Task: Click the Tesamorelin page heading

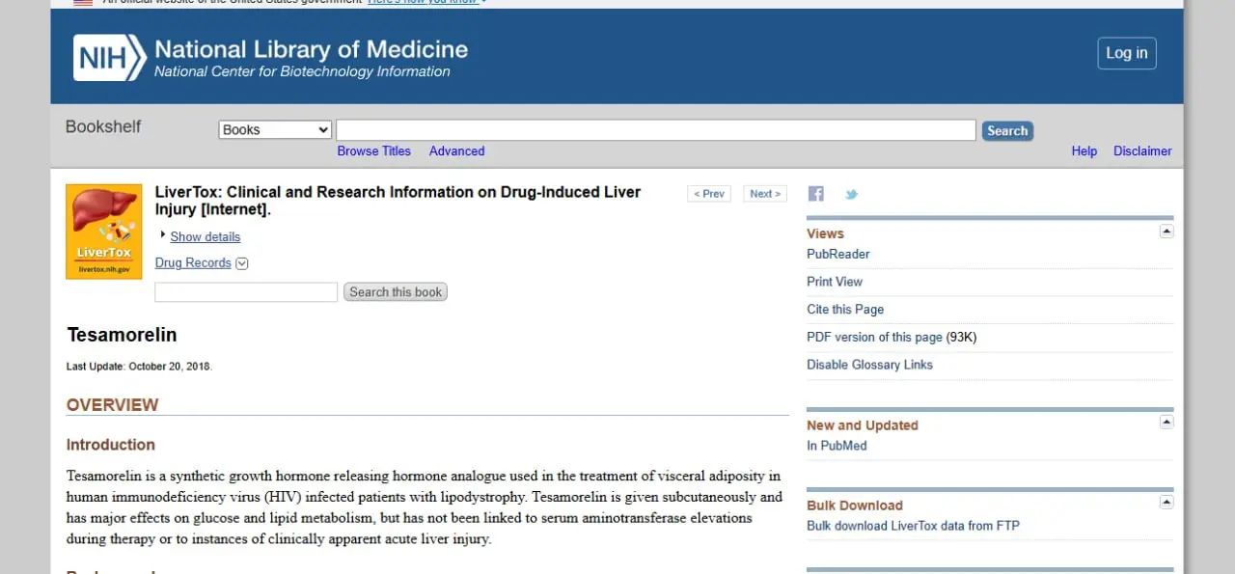Action: click(122, 336)
